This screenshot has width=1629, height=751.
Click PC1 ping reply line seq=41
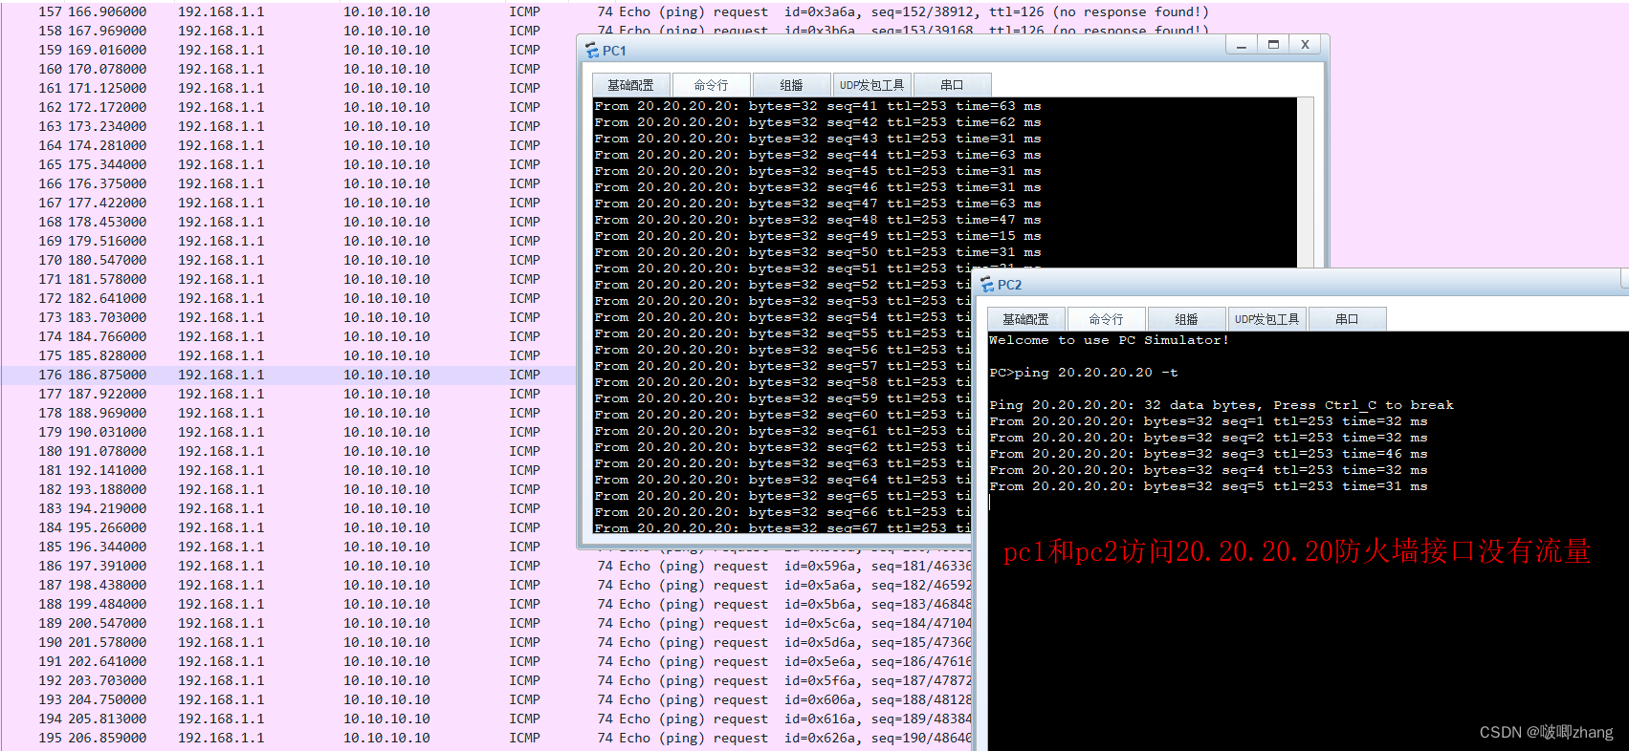[818, 106]
